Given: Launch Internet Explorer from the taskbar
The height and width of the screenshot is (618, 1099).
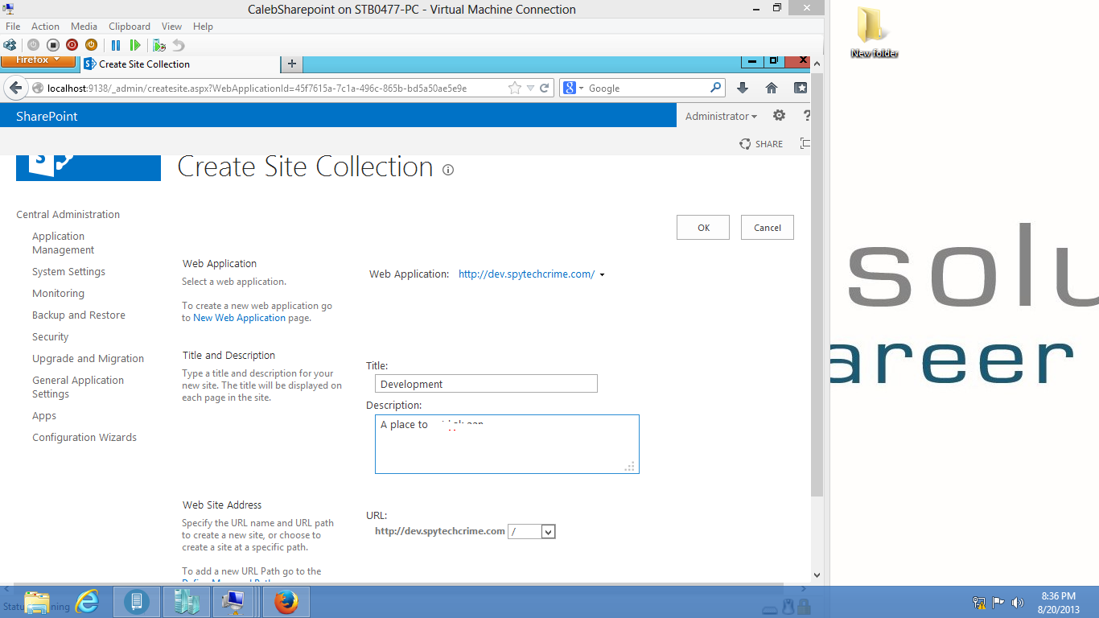Looking at the screenshot, I should [x=87, y=602].
